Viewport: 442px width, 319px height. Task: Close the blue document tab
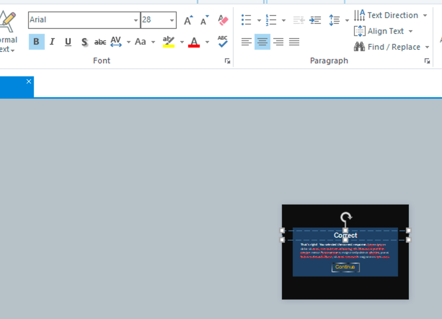point(29,82)
